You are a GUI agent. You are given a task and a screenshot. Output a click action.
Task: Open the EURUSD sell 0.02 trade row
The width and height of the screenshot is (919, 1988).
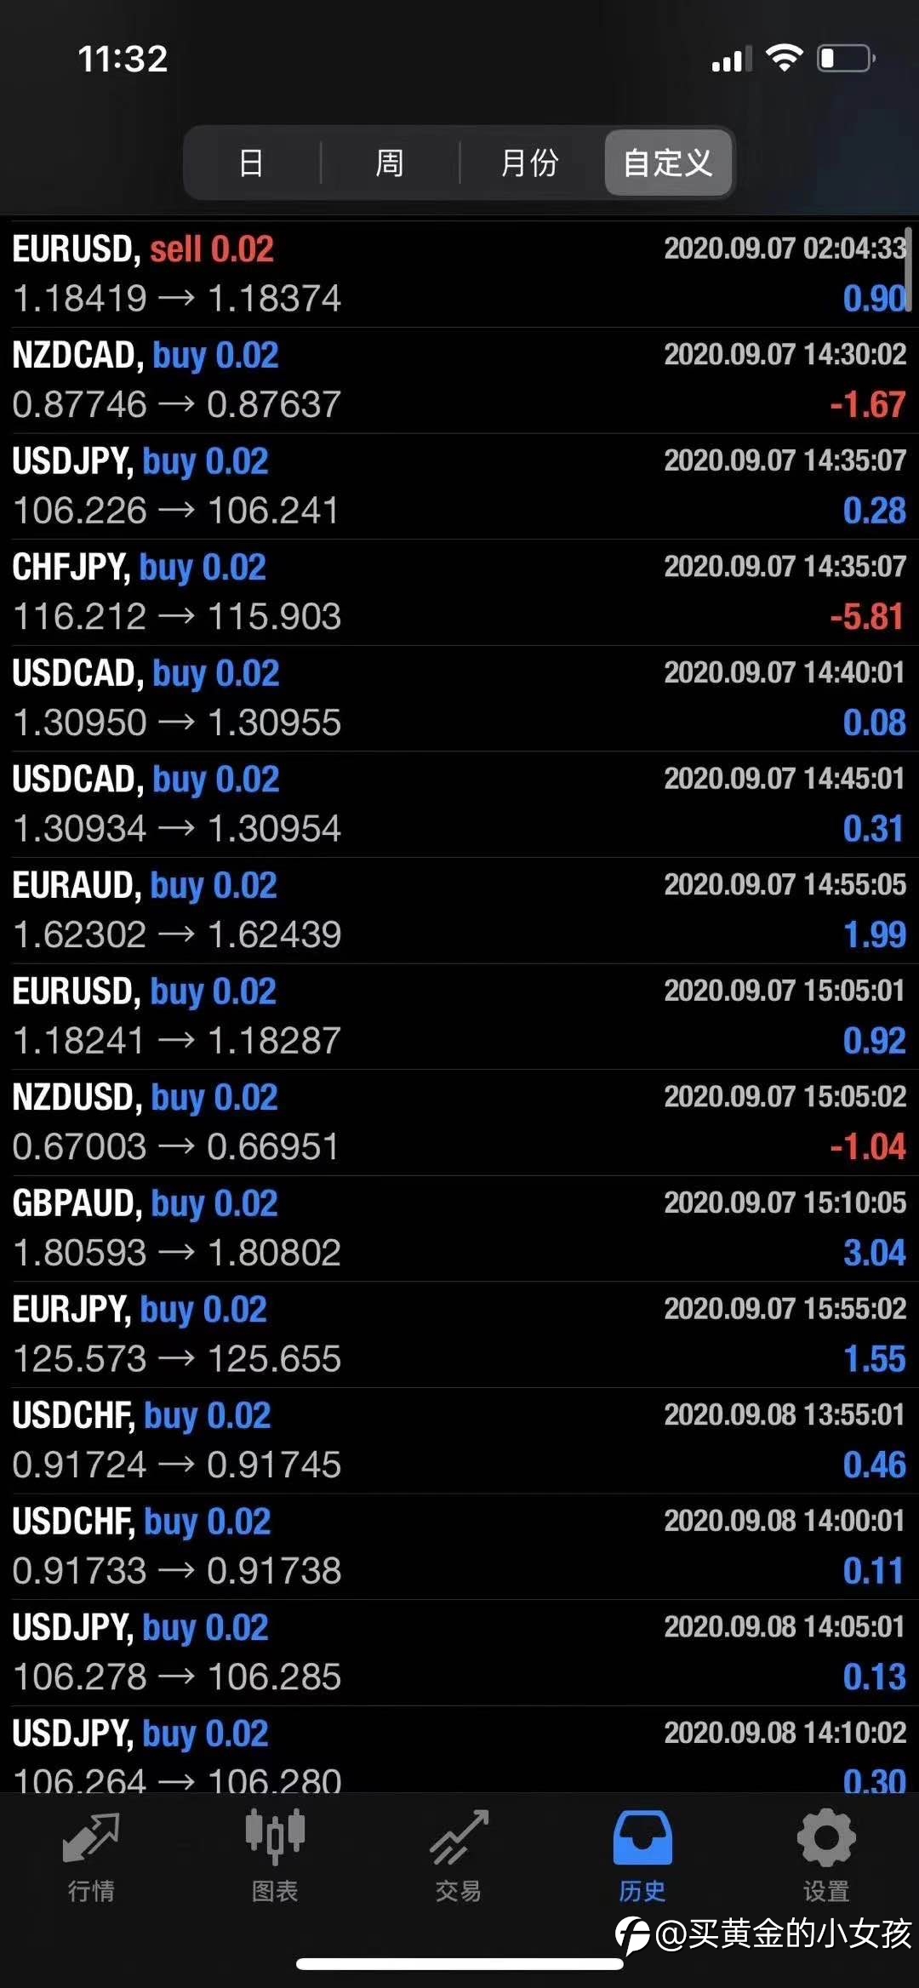tap(459, 274)
